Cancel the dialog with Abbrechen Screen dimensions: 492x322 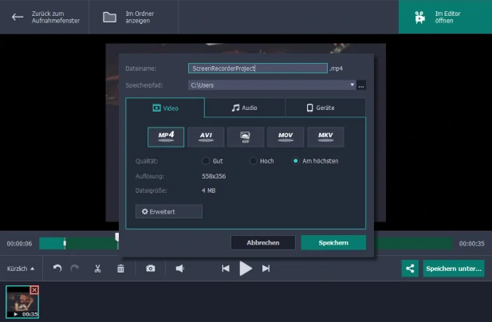pos(263,242)
